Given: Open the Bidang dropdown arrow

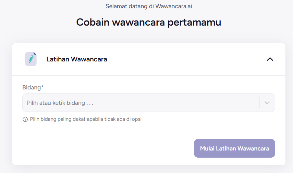Looking at the screenshot, I should (x=267, y=103).
